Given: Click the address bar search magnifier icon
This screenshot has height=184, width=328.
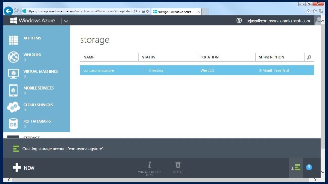Looking at the screenshot, I should tap(136, 11).
